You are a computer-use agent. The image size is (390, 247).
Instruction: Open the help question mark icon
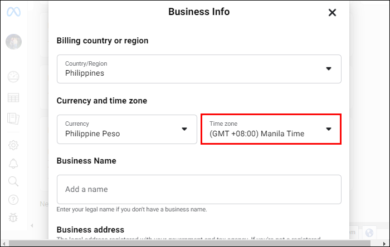13,200
